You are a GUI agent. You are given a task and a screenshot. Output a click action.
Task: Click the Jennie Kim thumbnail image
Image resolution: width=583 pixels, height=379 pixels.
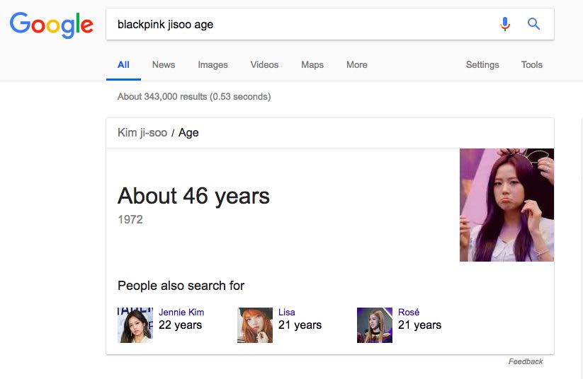(135, 325)
